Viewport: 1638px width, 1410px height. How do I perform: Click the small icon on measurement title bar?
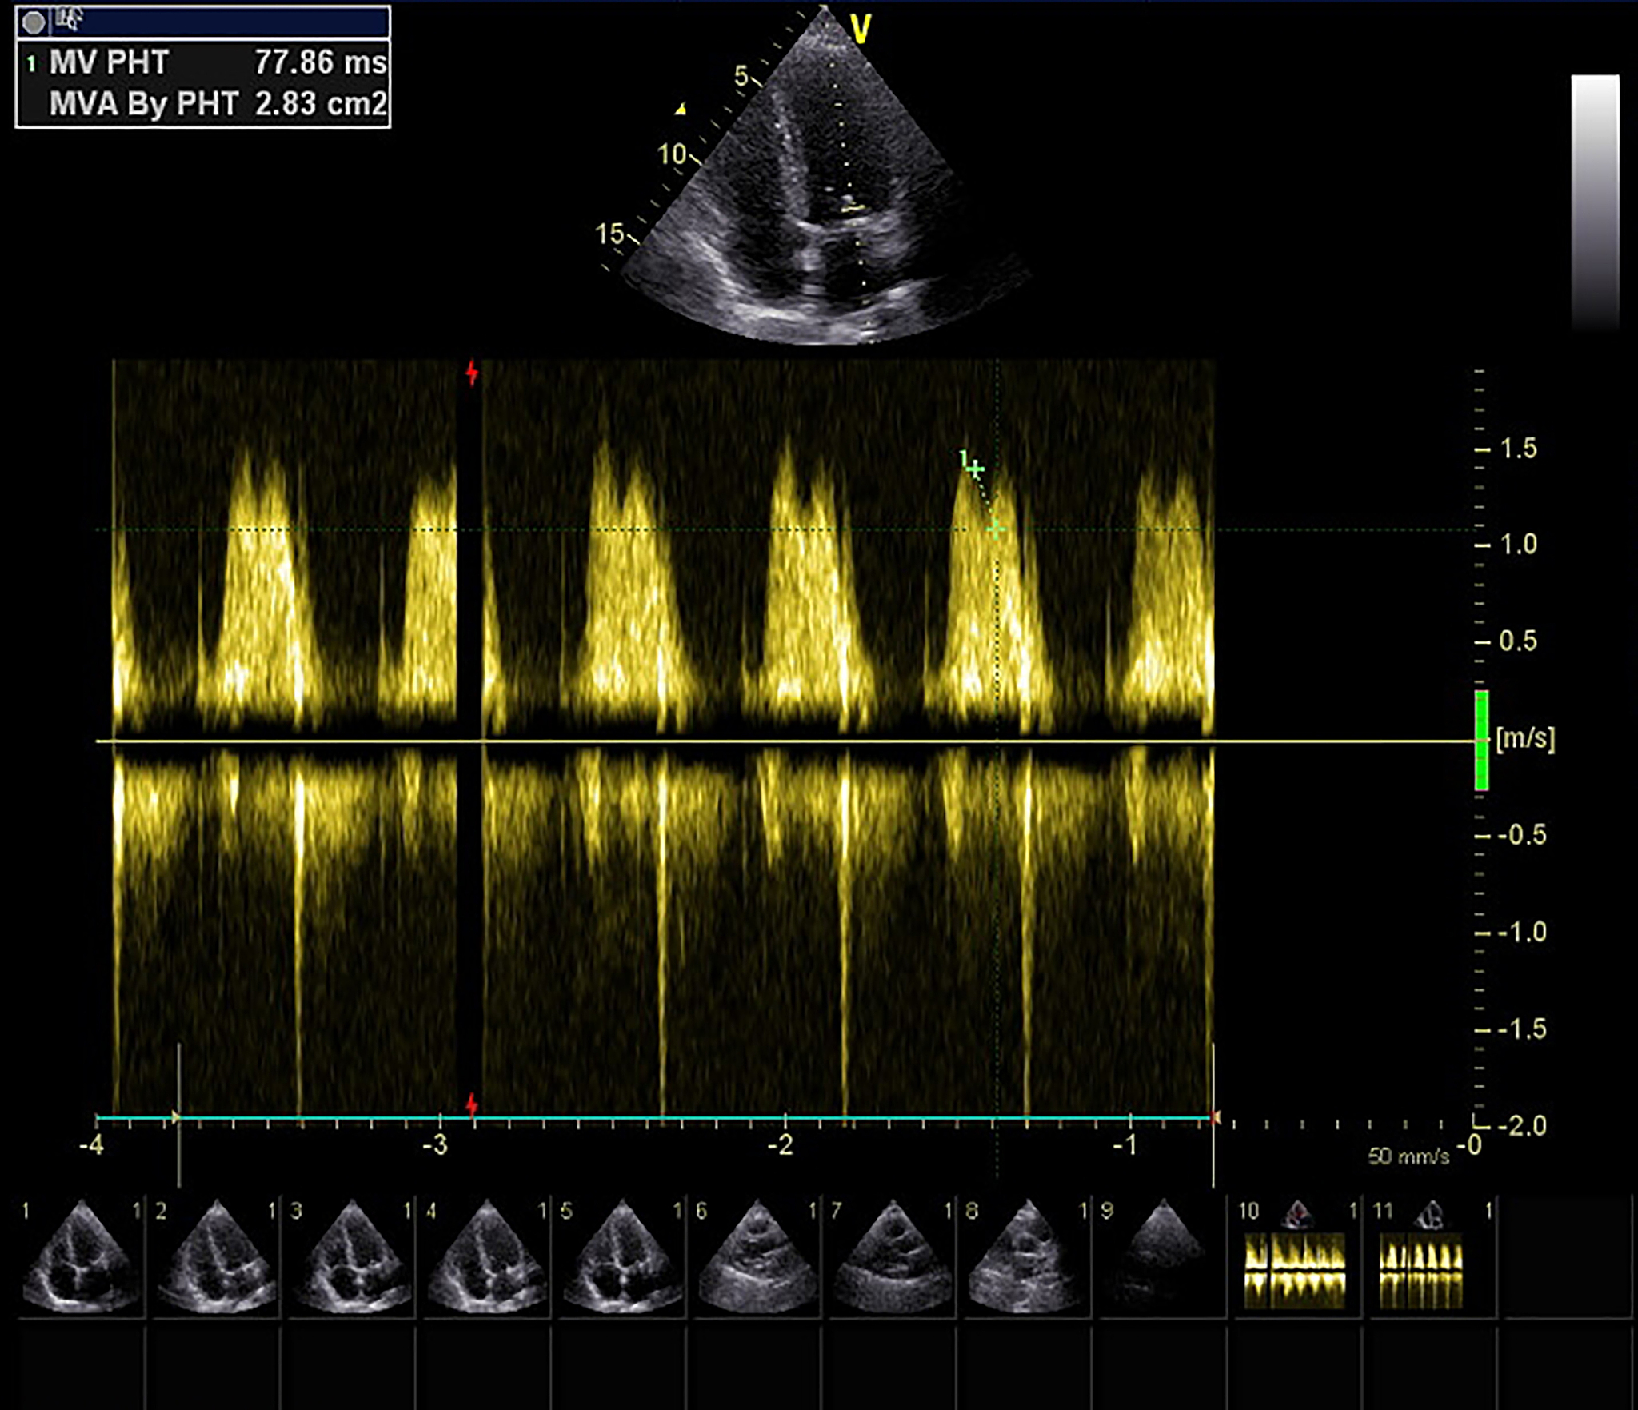(70, 21)
